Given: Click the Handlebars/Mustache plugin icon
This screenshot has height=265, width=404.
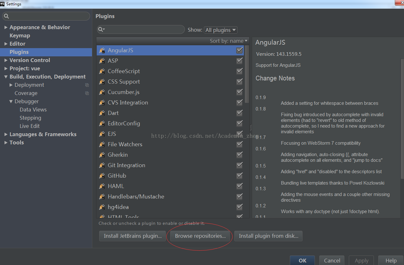Looking at the screenshot, I should click(x=102, y=197).
